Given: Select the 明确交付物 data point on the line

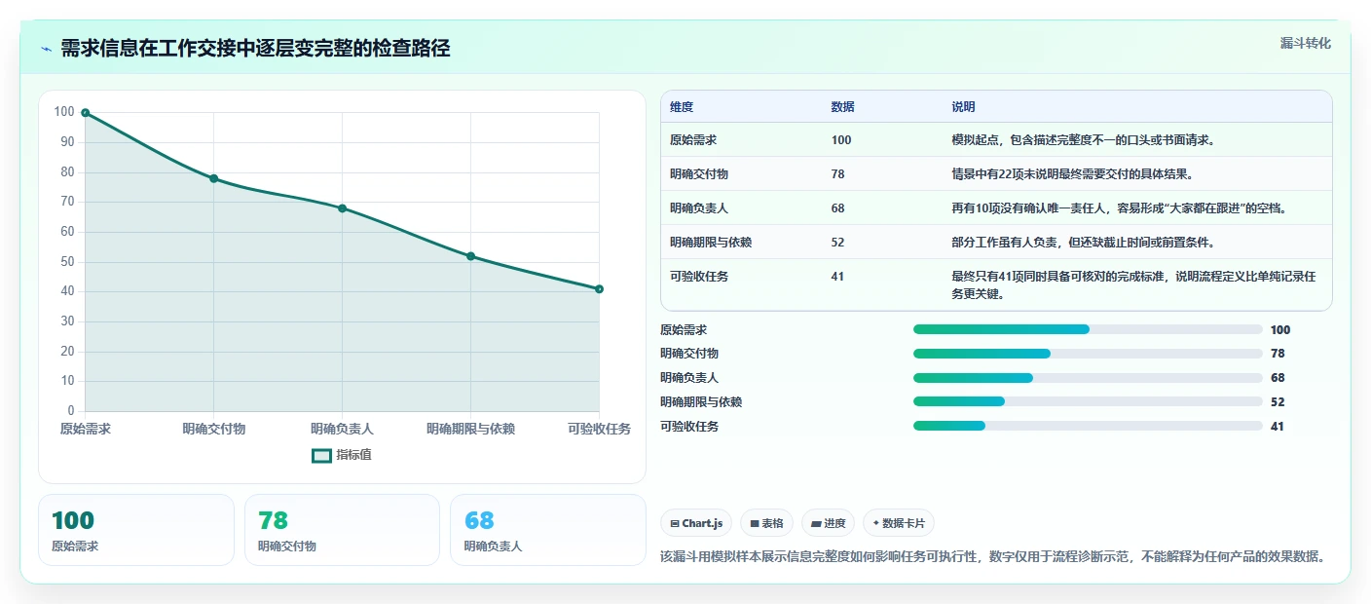Looking at the screenshot, I should tap(213, 178).
